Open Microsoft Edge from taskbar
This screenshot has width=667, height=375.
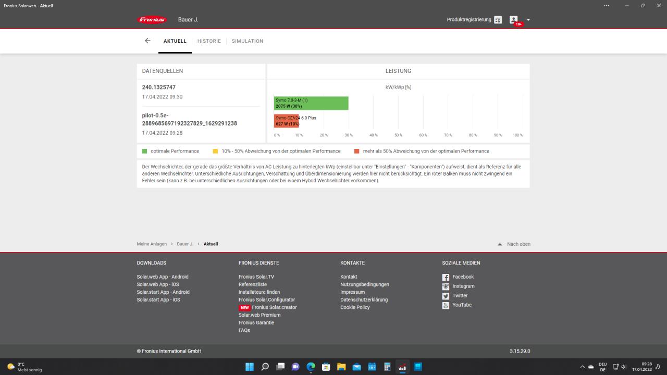[311, 367]
